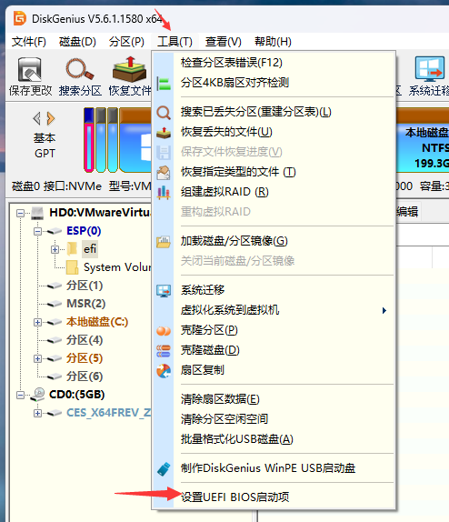Click the pink ESP partition bar
Image resolution: width=449 pixels, height=522 pixels.
[89, 140]
